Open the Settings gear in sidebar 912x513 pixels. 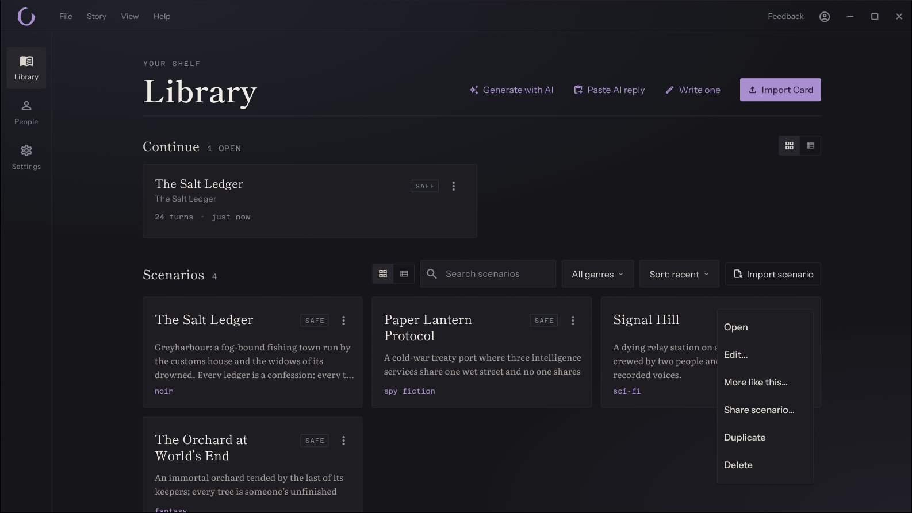[x=26, y=157]
